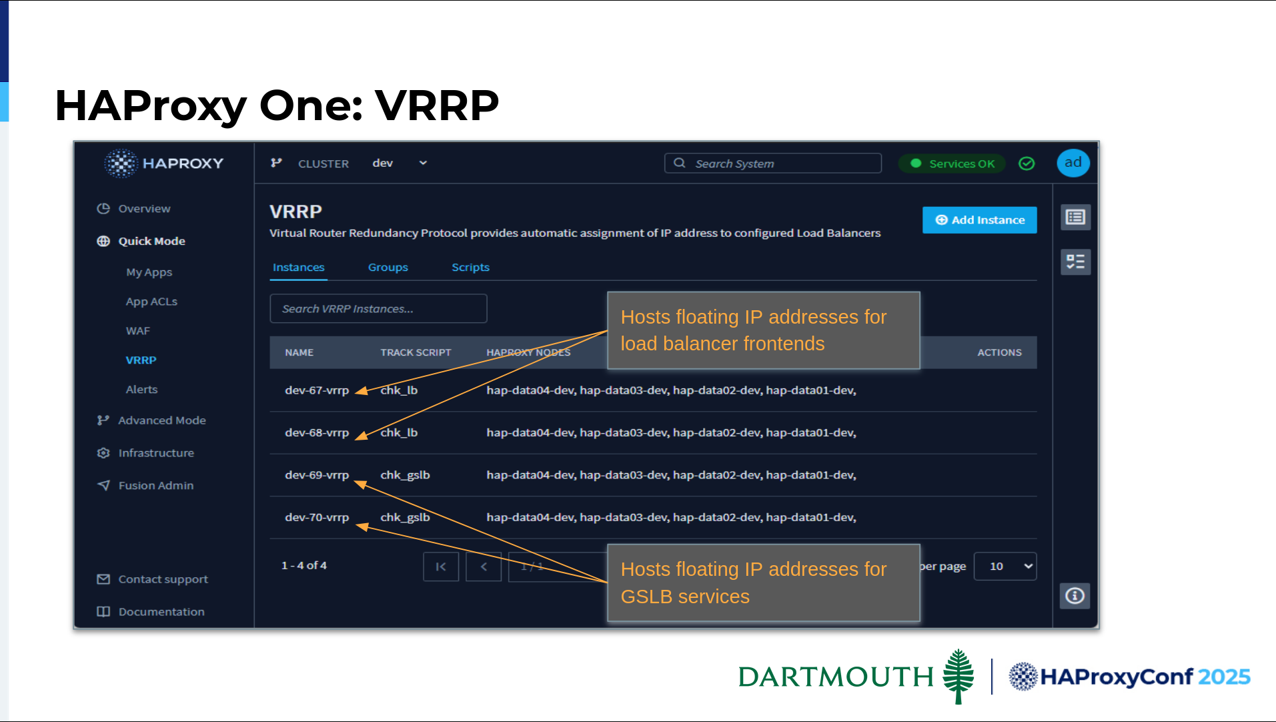Screen dimensions: 1276x722
Task: Click the Quick Mode globe icon
Action: click(x=103, y=241)
